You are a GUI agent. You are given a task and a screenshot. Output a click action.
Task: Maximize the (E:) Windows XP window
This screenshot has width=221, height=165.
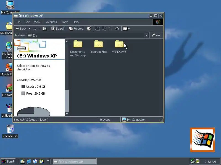[156, 16]
